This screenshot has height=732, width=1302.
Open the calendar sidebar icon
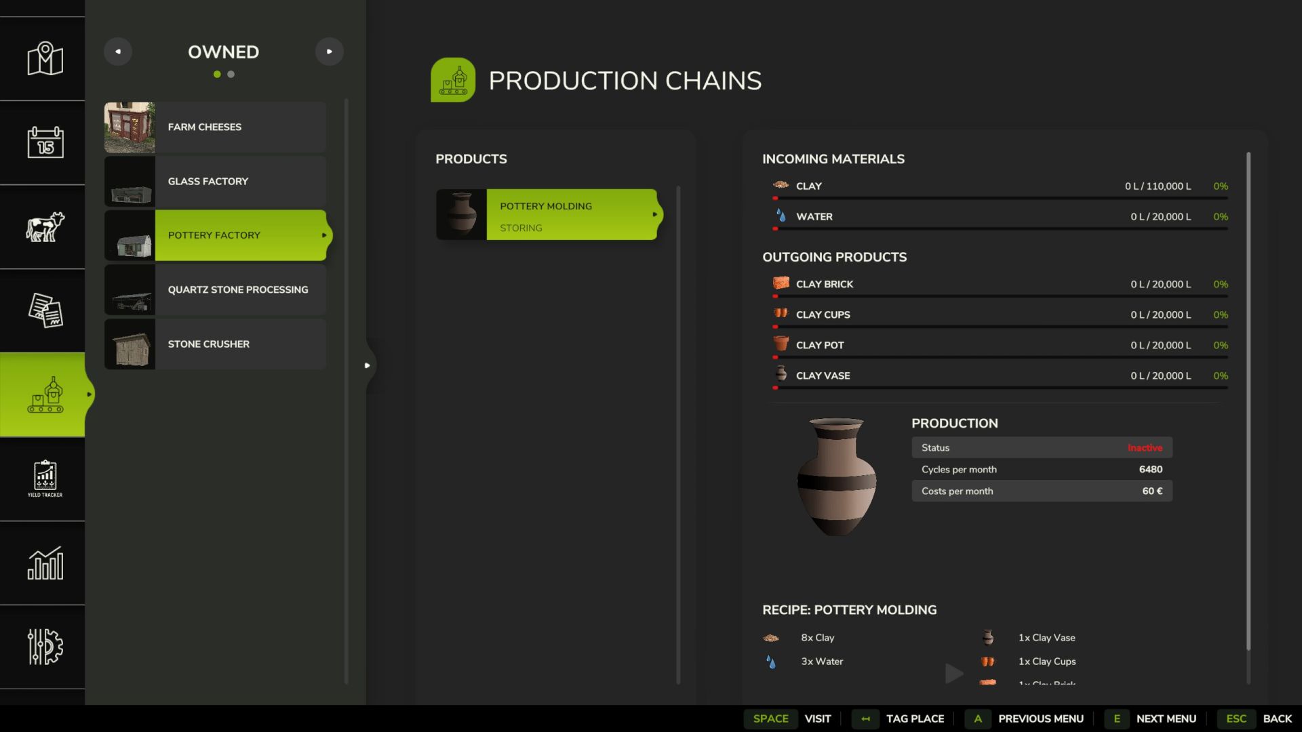[45, 142]
